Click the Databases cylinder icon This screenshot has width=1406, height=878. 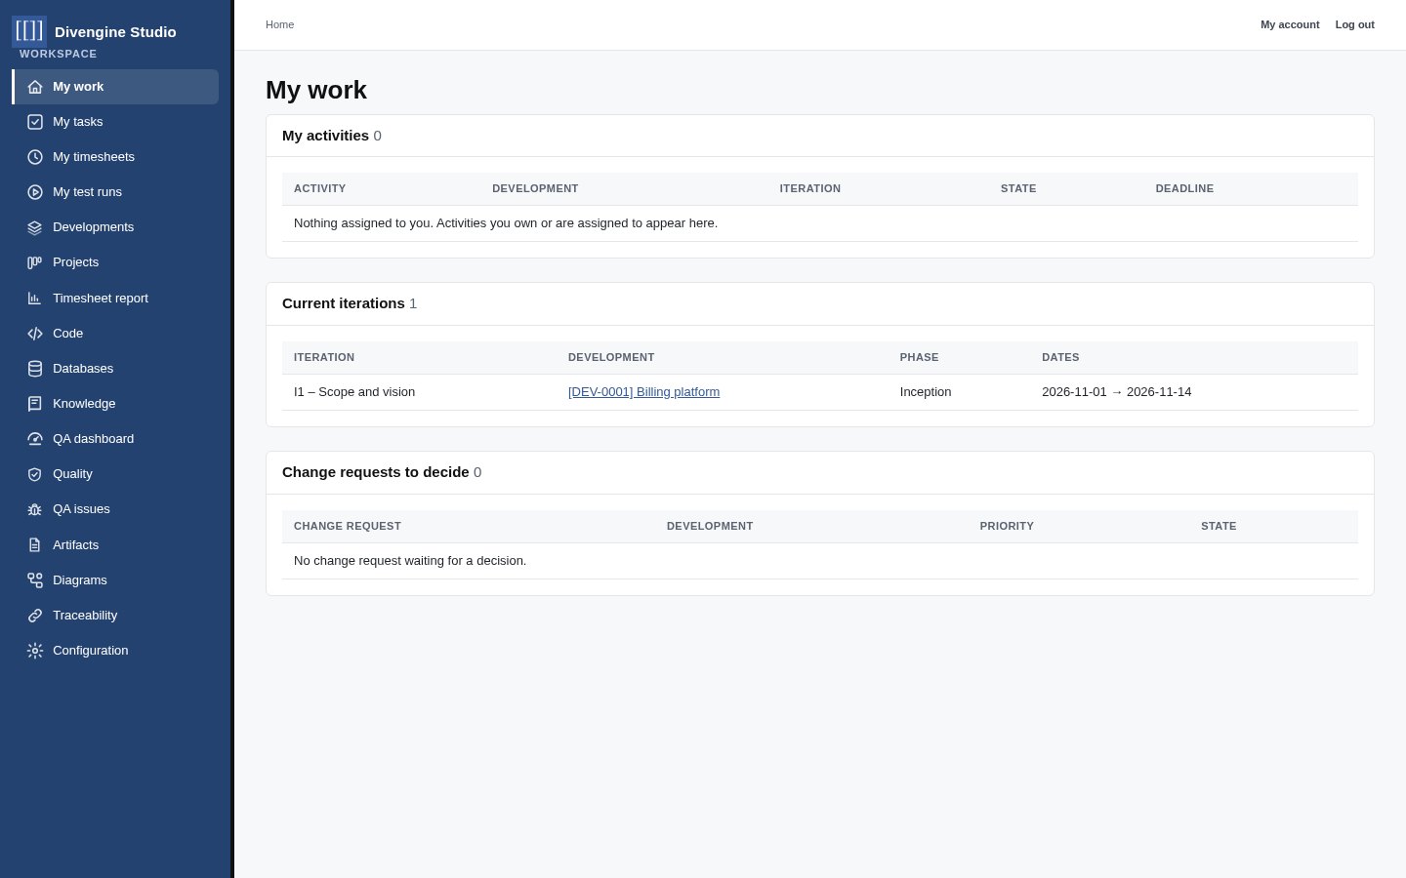click(35, 369)
